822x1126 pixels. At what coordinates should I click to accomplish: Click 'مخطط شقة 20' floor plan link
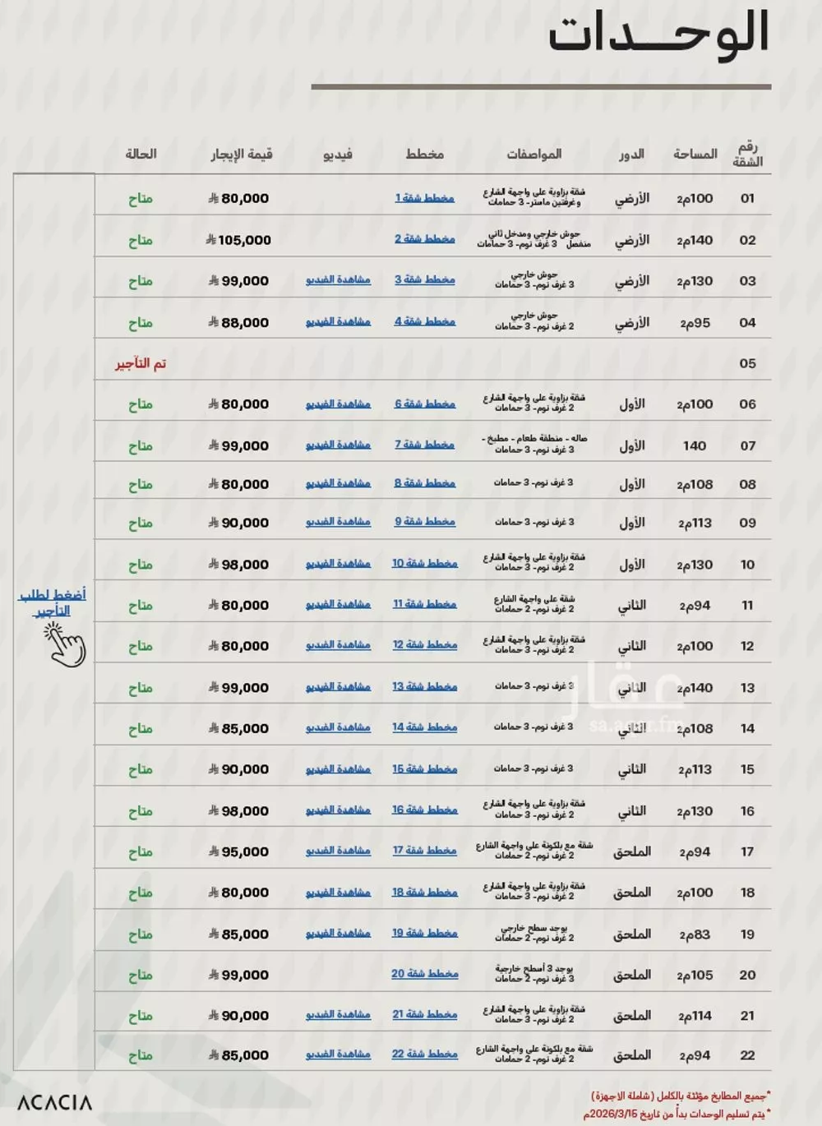(x=424, y=974)
